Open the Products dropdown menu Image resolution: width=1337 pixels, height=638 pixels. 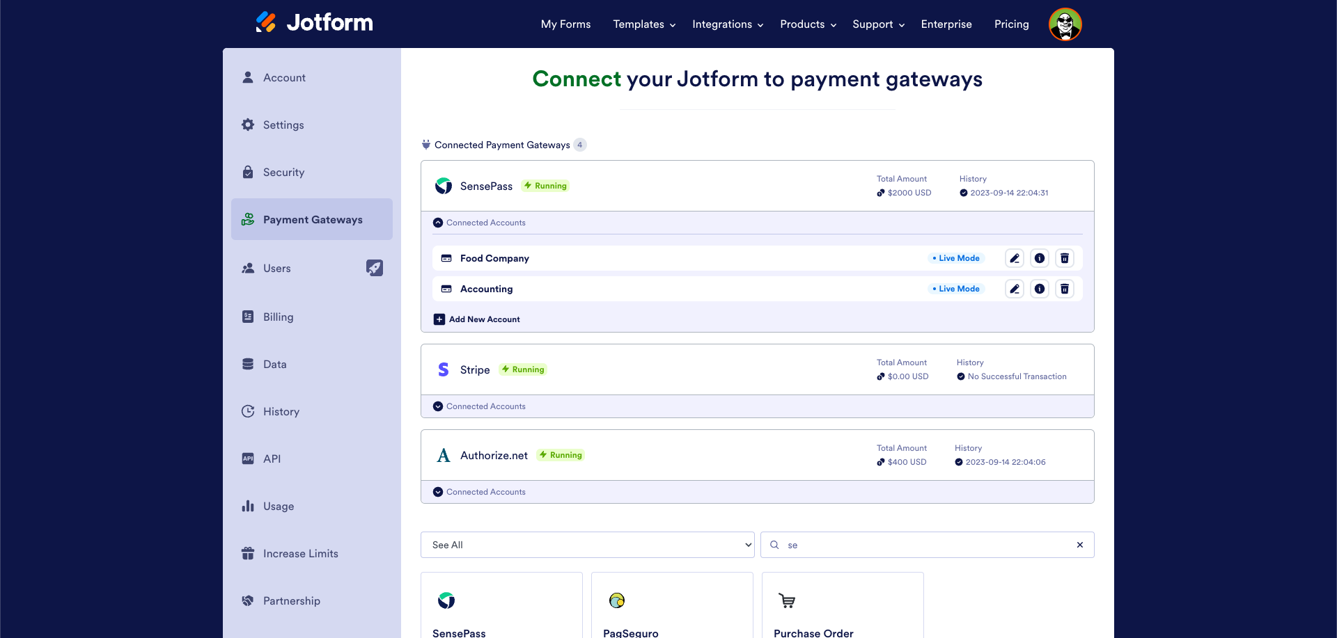click(x=808, y=24)
